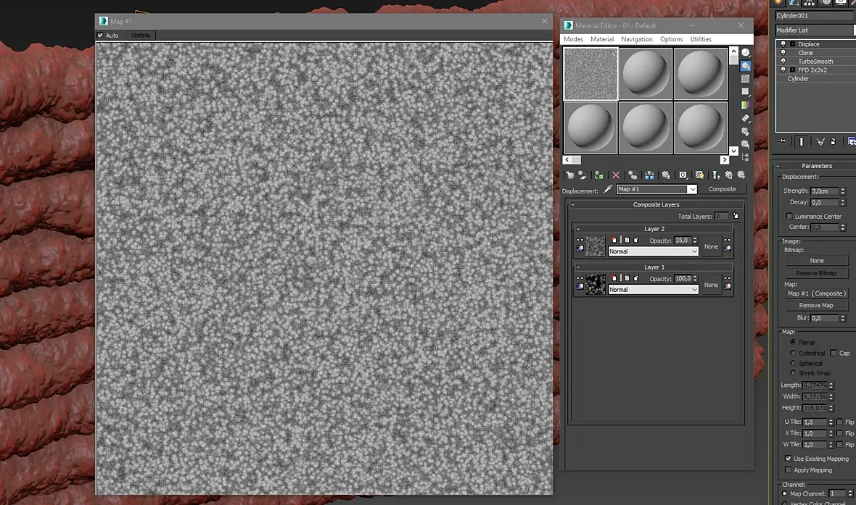Toggle the Backlight icon in Material Editor

click(x=745, y=66)
